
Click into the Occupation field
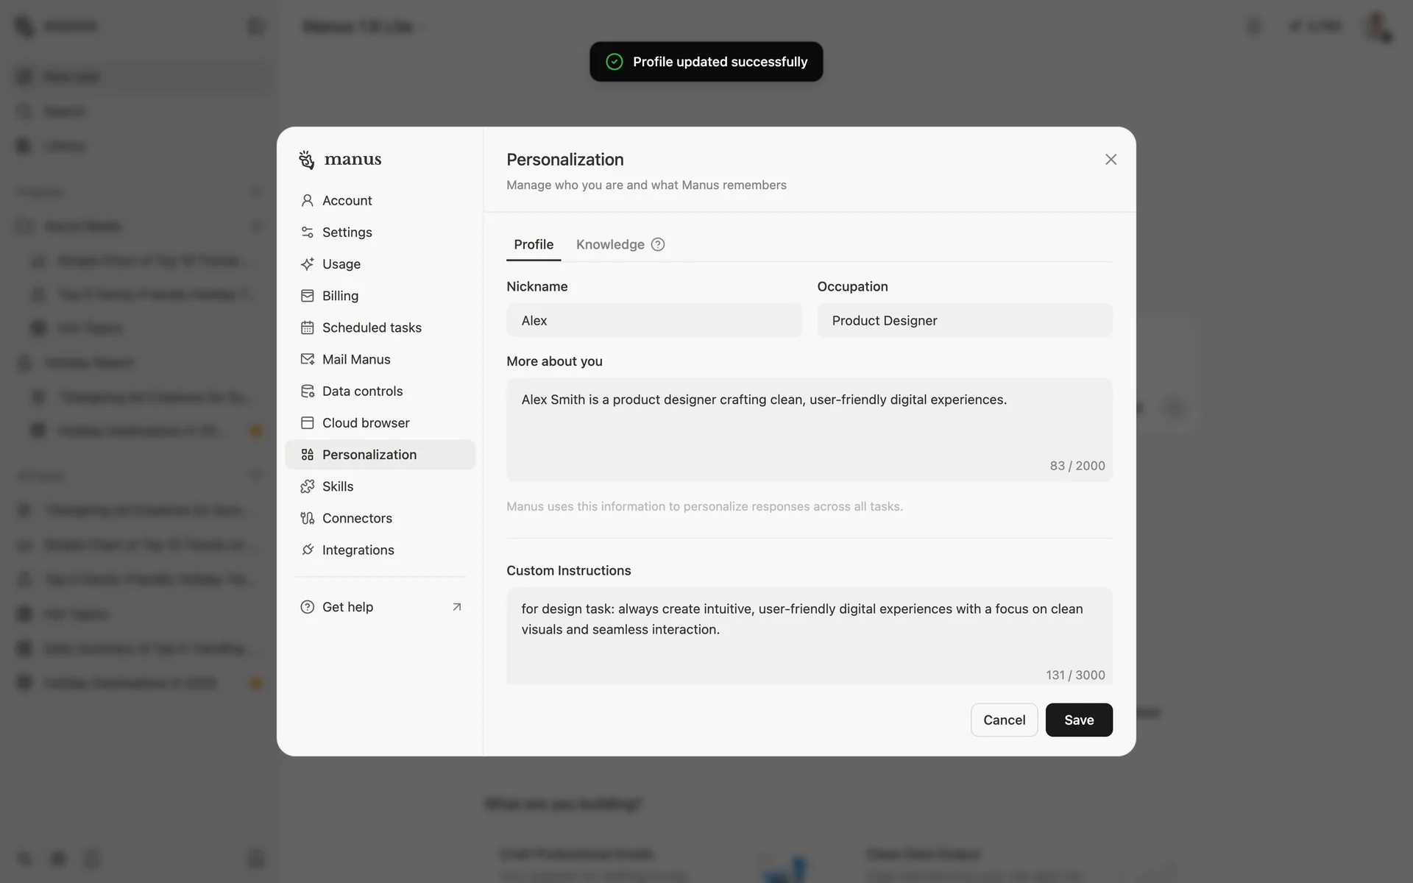click(964, 321)
